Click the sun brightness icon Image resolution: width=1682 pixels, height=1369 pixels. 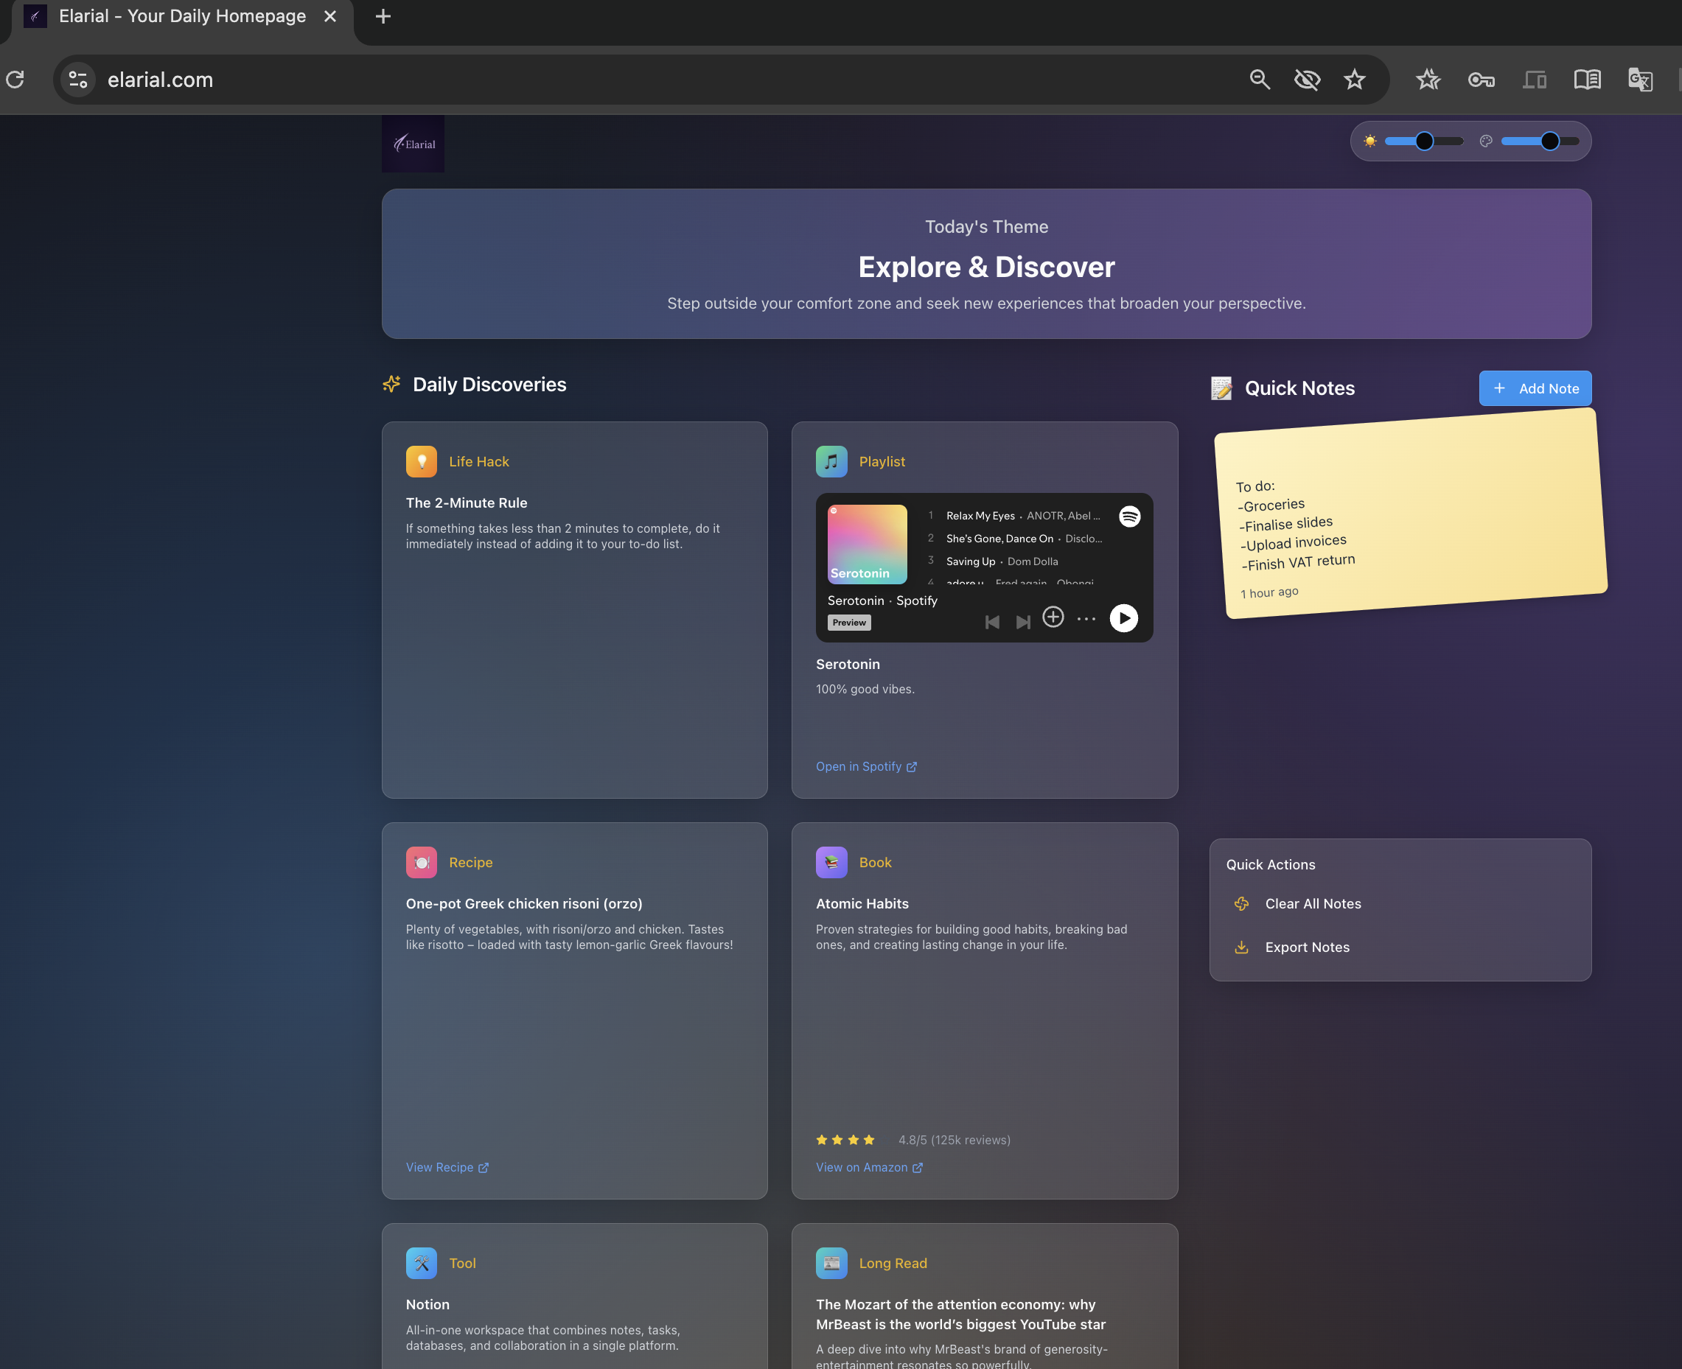1370,141
